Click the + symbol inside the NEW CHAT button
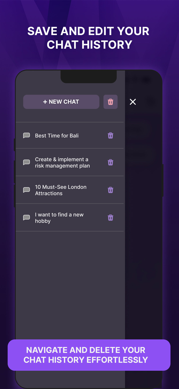179x389 pixels. (x=45, y=102)
